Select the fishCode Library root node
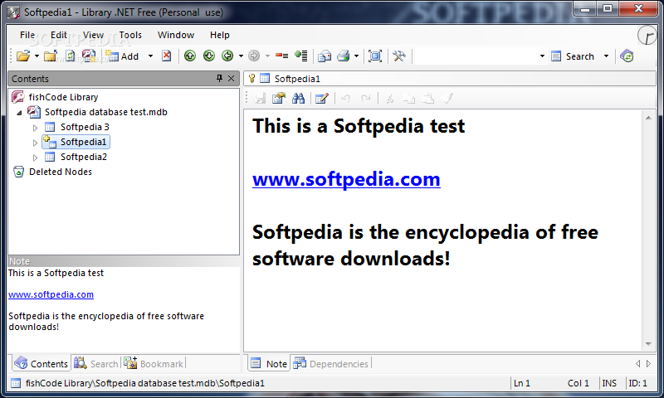 63,97
